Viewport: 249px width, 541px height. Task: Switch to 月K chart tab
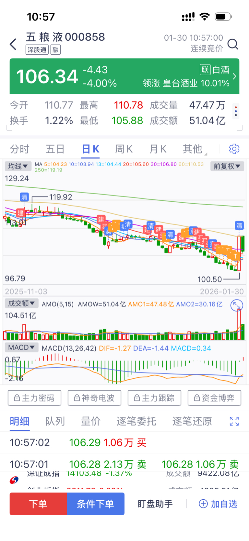point(158,149)
